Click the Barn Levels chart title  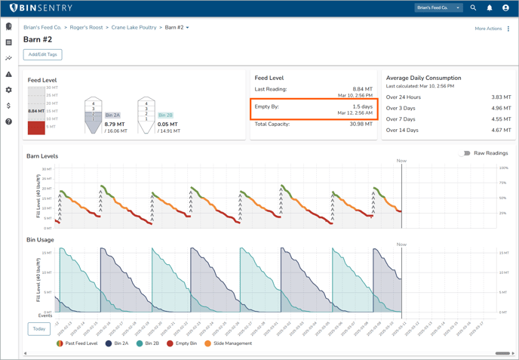point(42,156)
